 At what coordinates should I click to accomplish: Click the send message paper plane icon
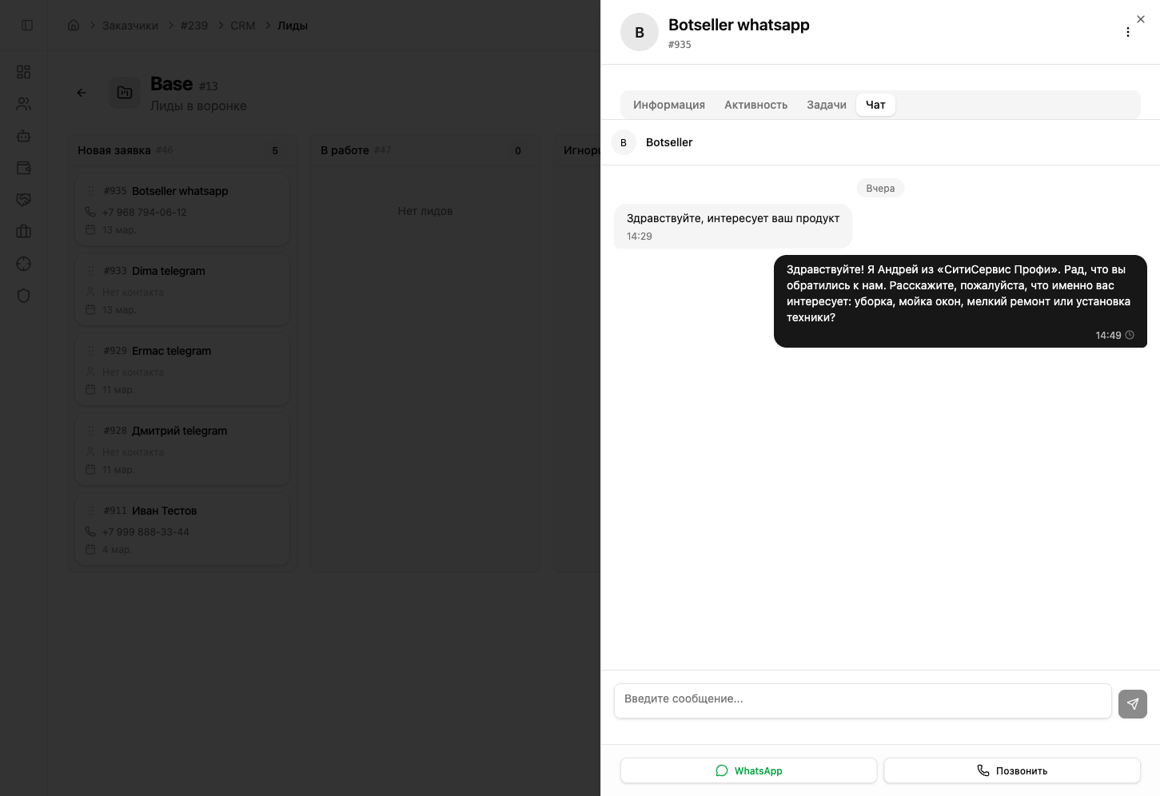(1132, 704)
